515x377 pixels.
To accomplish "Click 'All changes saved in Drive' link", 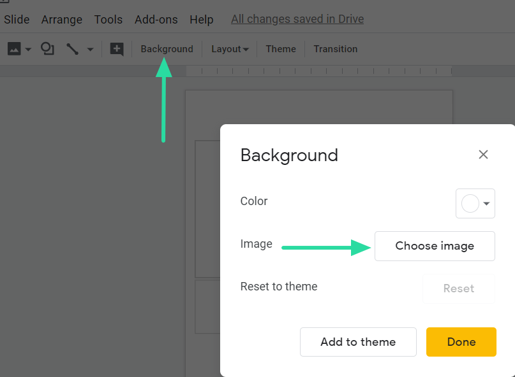I will (297, 19).
